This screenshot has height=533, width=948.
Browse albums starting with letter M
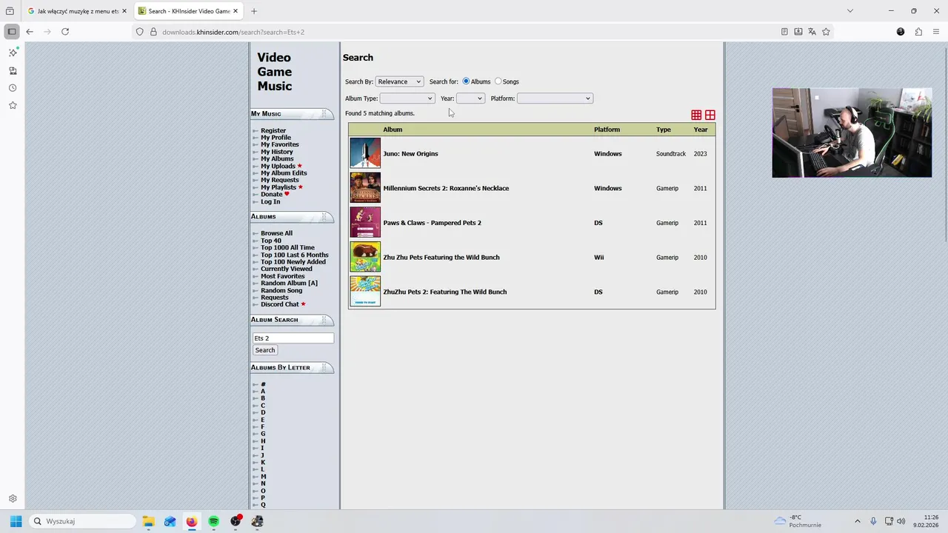click(x=264, y=477)
